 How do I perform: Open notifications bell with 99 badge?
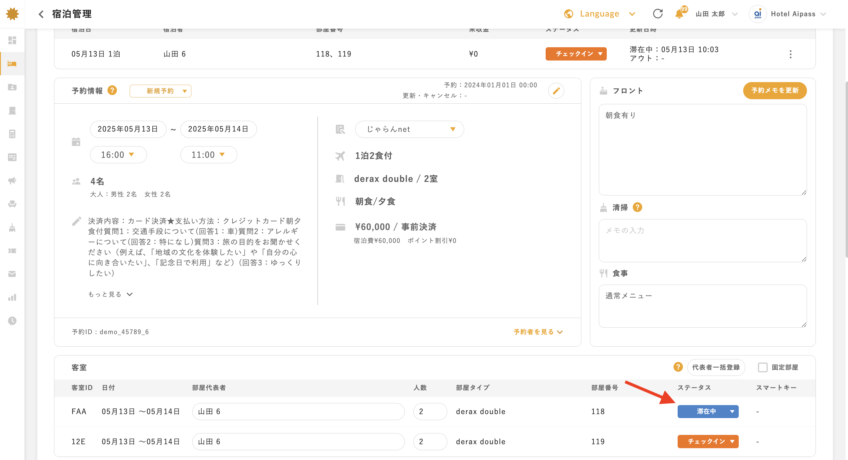point(680,14)
